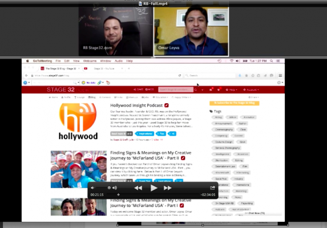
Task: Click edit icon beside Hollywood Insight Podcast
Action: [167, 105]
